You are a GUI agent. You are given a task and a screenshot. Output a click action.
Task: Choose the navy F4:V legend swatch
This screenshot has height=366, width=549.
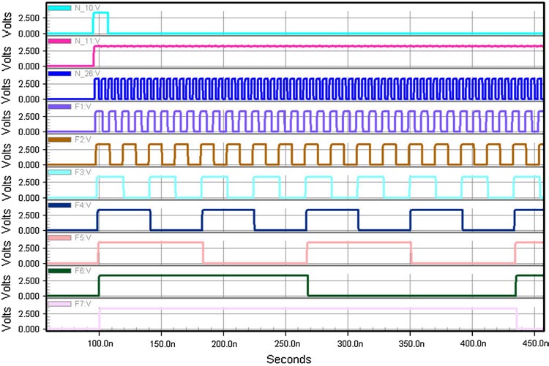point(59,205)
